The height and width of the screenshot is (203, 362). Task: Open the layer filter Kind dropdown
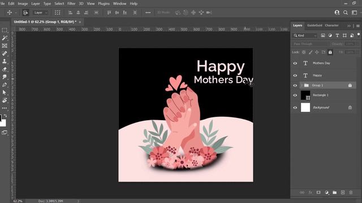[x=305, y=36]
